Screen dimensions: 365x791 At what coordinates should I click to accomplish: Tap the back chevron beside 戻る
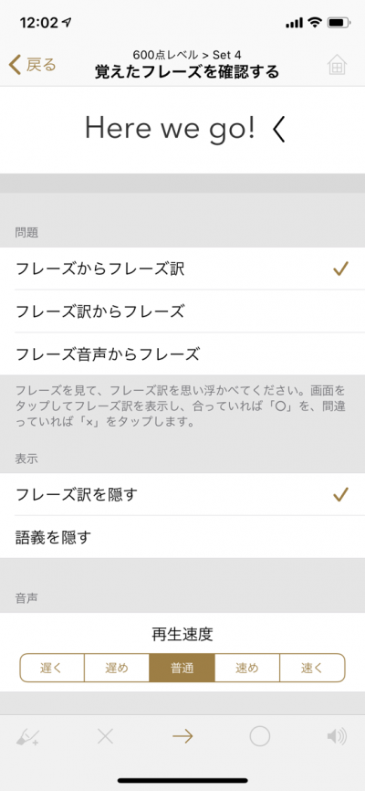16,65
